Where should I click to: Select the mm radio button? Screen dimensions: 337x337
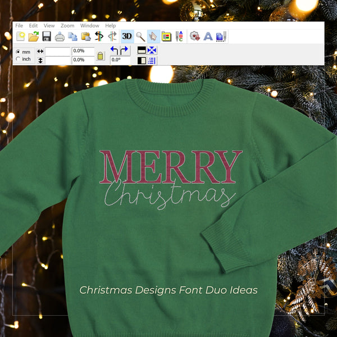pyautogui.click(x=18, y=52)
